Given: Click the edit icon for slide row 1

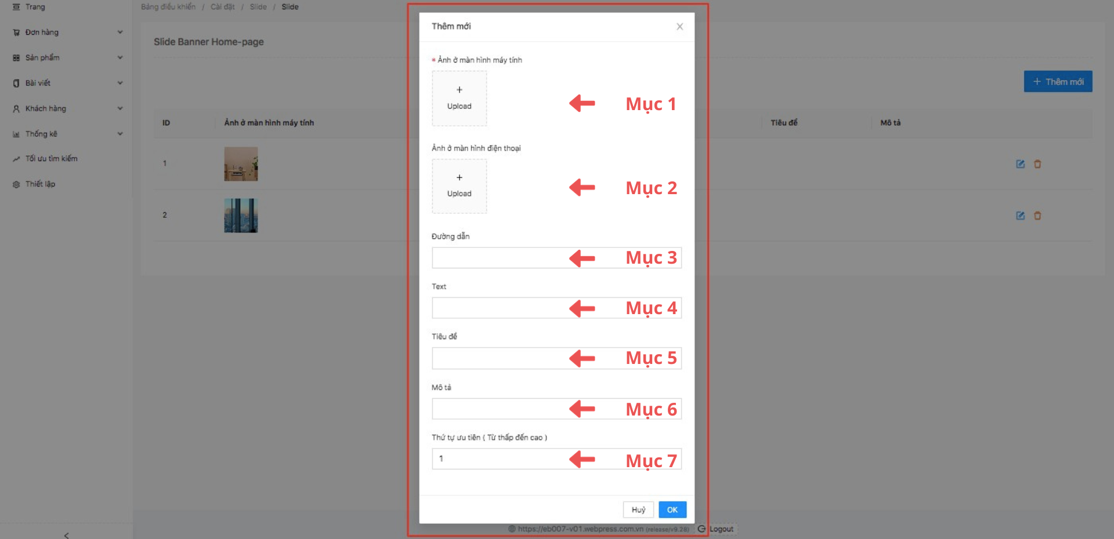Looking at the screenshot, I should 1020,164.
